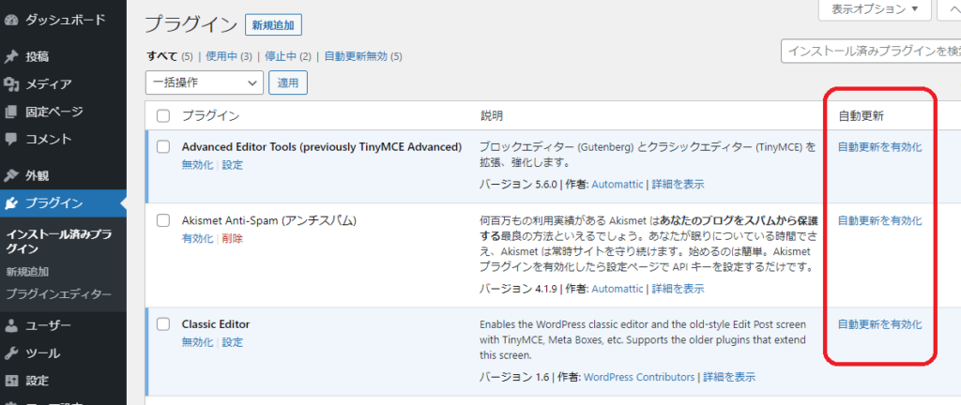This screenshot has width=961, height=405.
Task: Click the 固定ページ pages icon
Action: coord(11,112)
